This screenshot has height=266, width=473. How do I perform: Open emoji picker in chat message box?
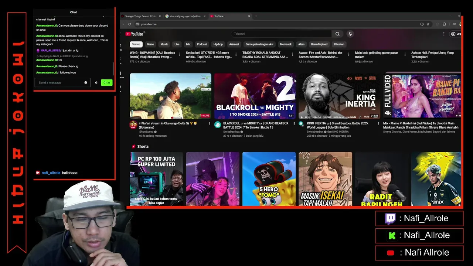point(85,82)
